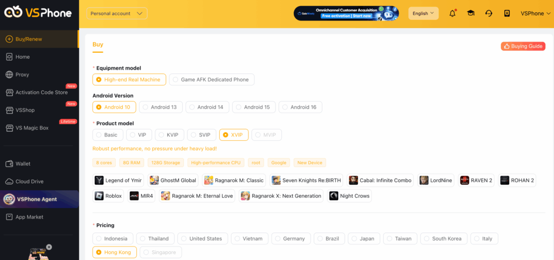
Task: Open the Personal account dropdown
Action: tap(117, 13)
